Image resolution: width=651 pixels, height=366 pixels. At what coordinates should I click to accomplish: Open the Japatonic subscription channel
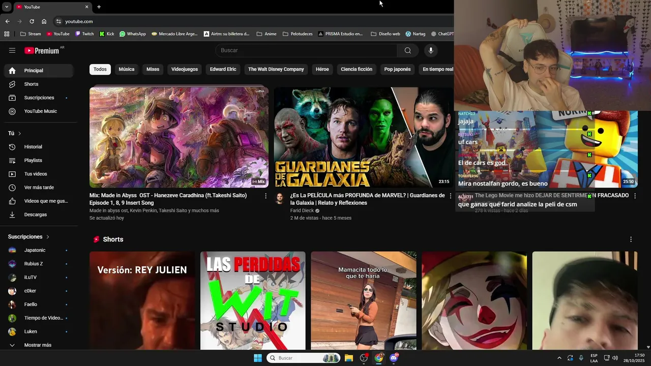click(x=39, y=250)
